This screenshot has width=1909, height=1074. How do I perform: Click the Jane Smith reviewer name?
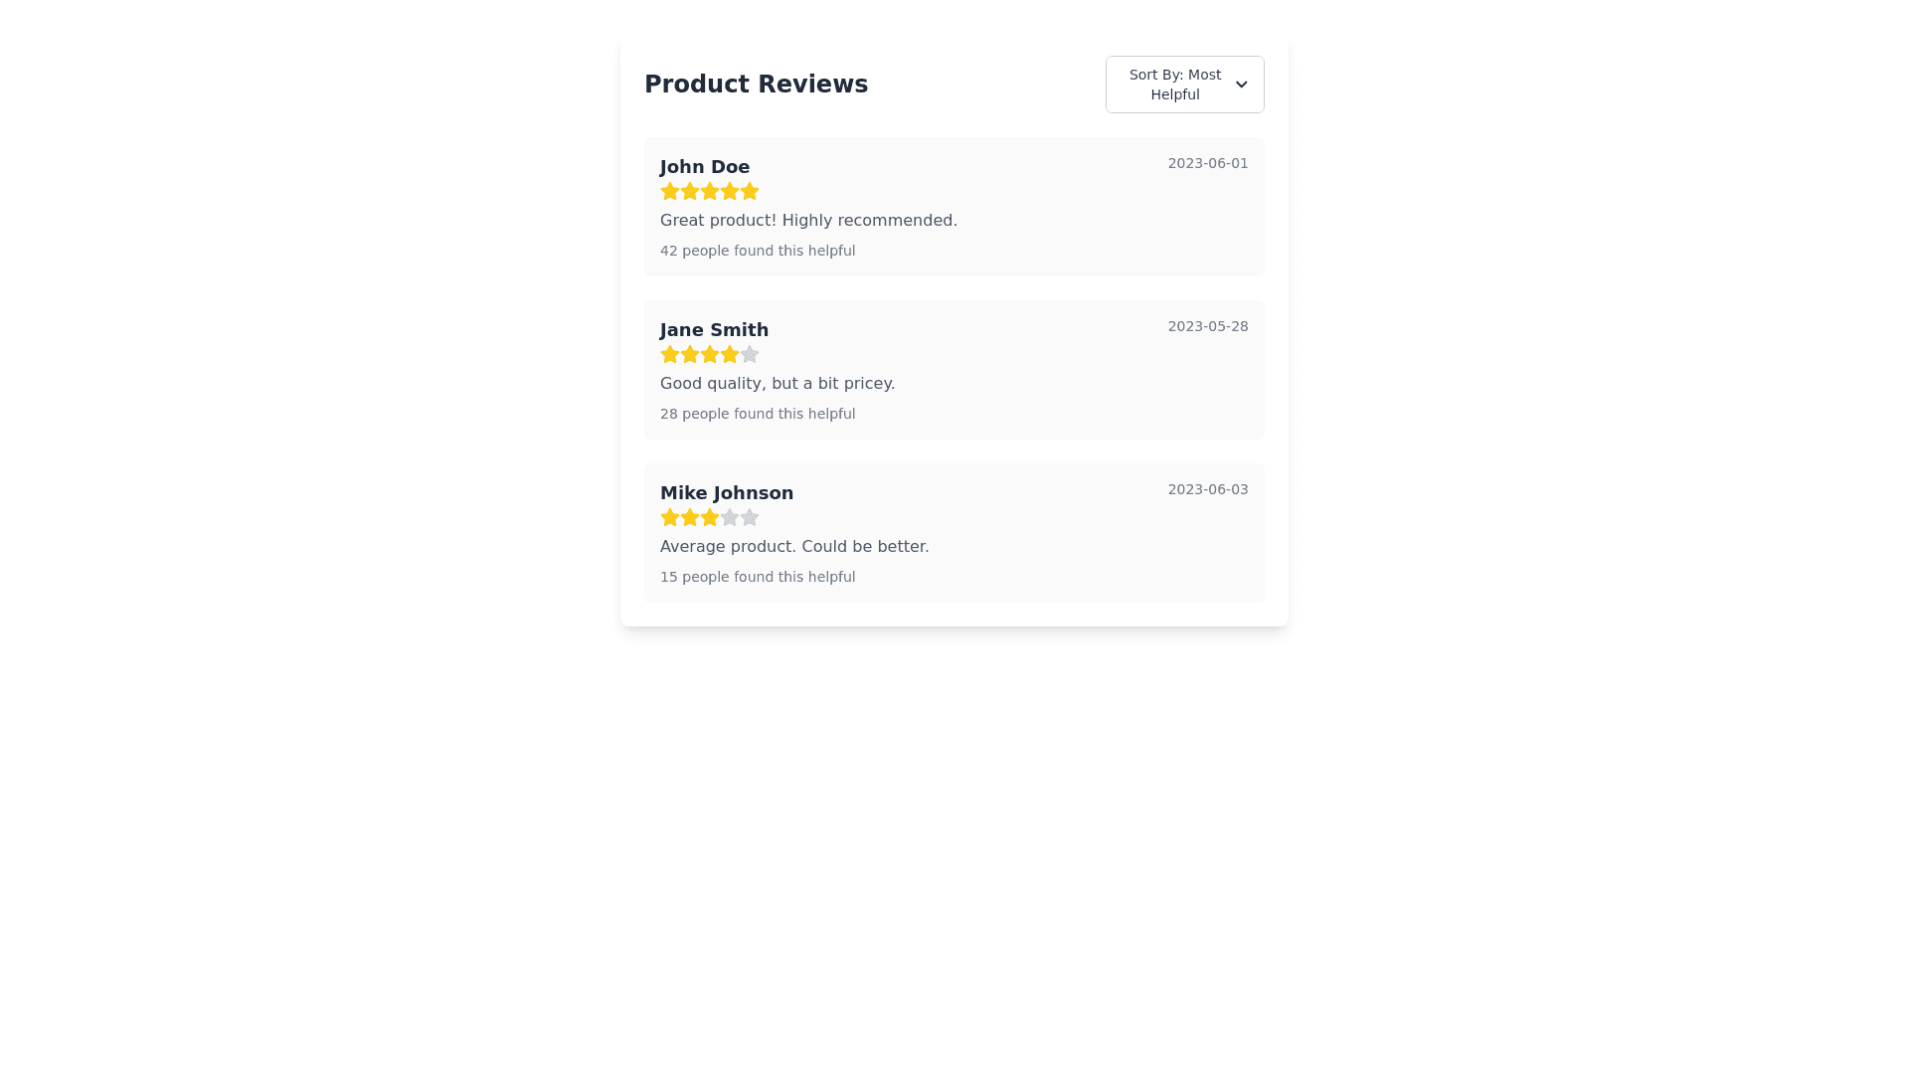(x=714, y=330)
